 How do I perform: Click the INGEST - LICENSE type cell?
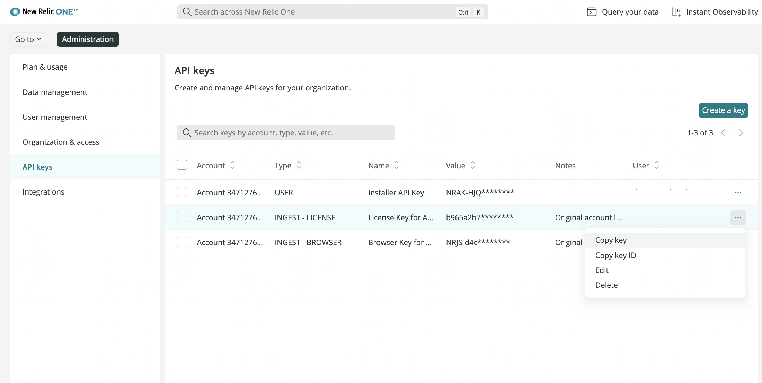pyautogui.click(x=305, y=217)
